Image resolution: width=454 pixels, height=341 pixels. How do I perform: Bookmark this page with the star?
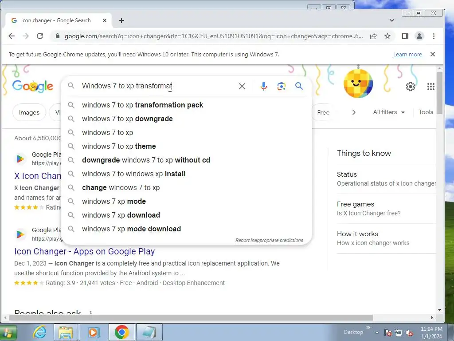coord(387,36)
